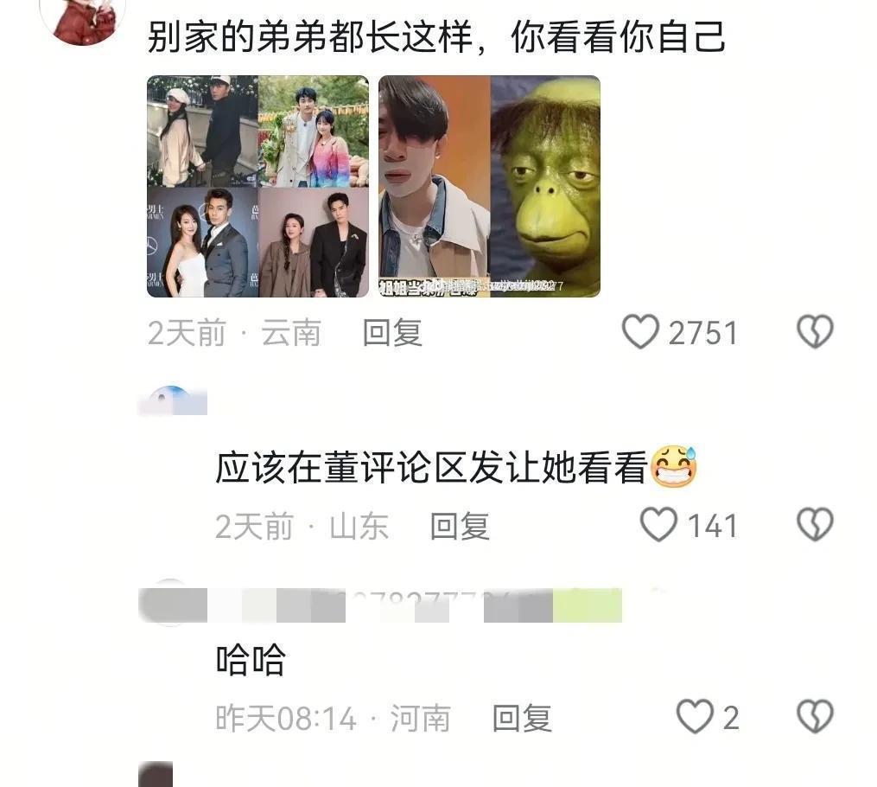
Task: Open the partial avatar at the bottom
Action: pyautogui.click(x=156, y=774)
